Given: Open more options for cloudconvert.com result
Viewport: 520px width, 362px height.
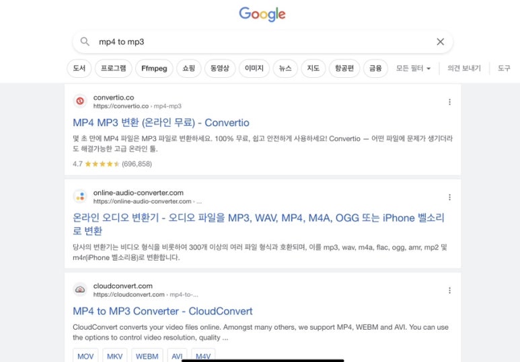Looking at the screenshot, I should point(449,290).
